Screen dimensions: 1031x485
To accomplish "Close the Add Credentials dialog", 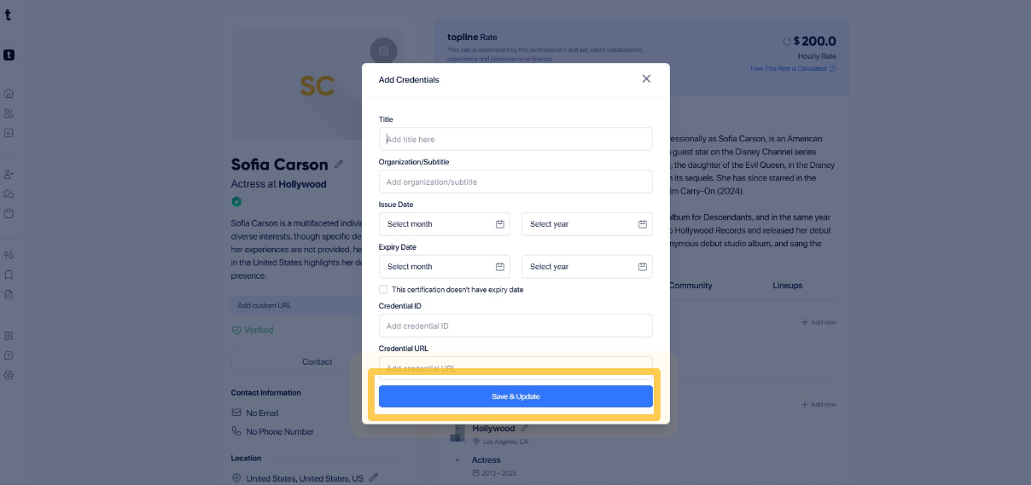I will coord(646,78).
